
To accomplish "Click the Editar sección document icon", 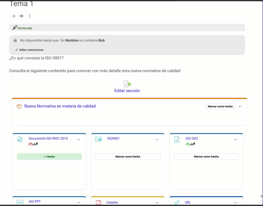I will coord(127,84).
